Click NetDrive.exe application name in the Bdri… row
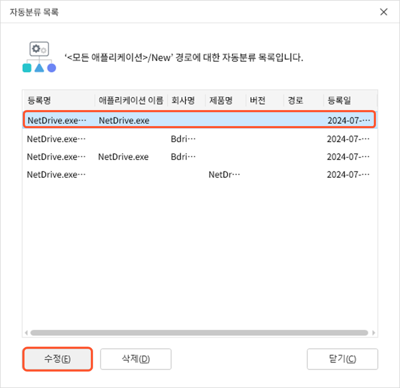 [123, 157]
